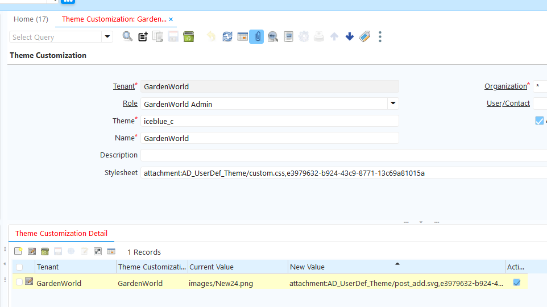Click the User/Contact field label link

[508, 103]
